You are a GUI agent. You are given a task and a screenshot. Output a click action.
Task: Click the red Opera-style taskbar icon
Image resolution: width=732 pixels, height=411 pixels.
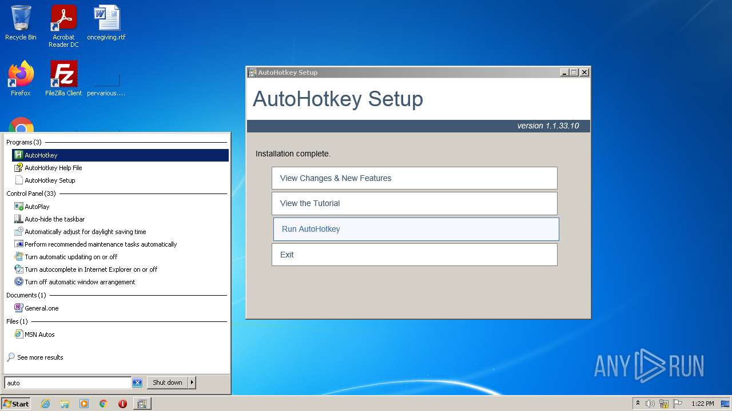point(122,404)
